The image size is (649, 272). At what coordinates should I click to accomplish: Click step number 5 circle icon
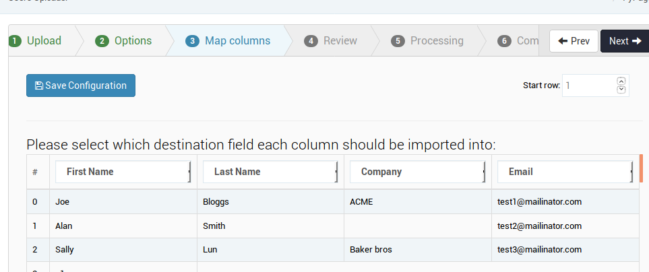point(398,41)
